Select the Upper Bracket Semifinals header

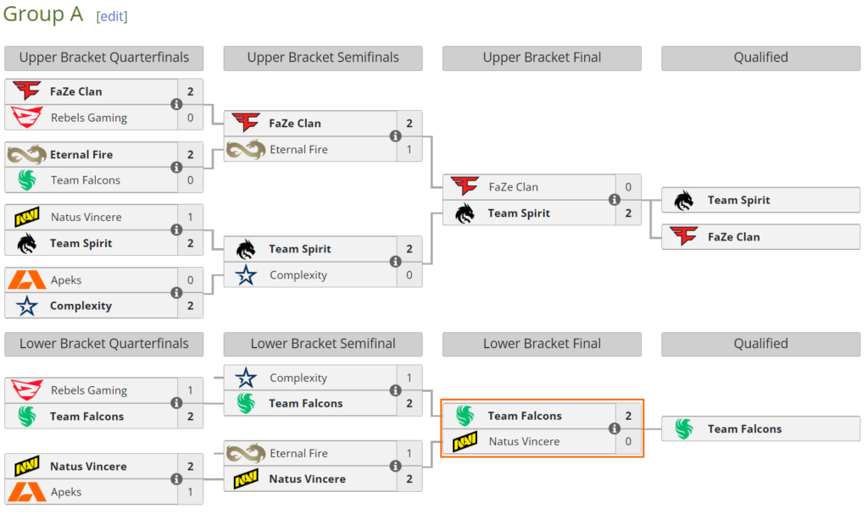[323, 58]
